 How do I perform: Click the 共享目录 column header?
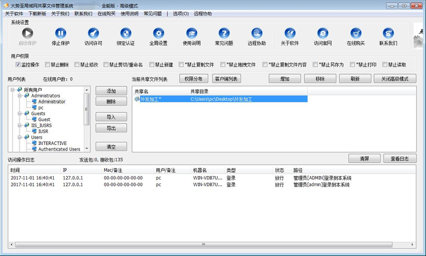(x=248, y=91)
